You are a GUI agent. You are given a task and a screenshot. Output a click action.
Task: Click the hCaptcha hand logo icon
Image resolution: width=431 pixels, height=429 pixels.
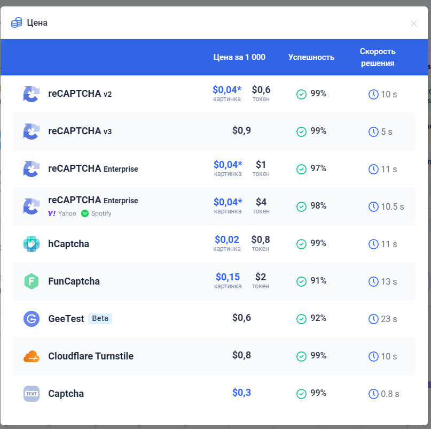32,244
